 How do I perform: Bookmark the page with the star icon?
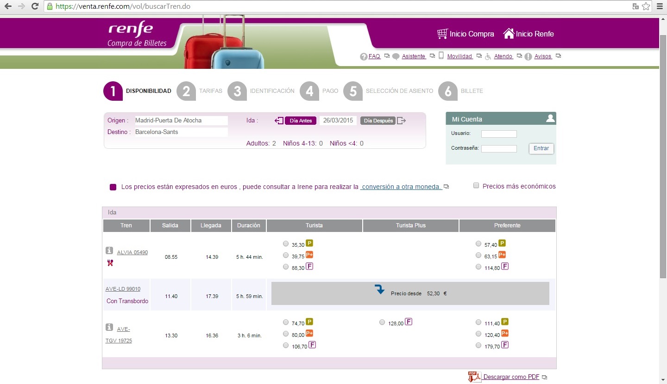(646, 6)
